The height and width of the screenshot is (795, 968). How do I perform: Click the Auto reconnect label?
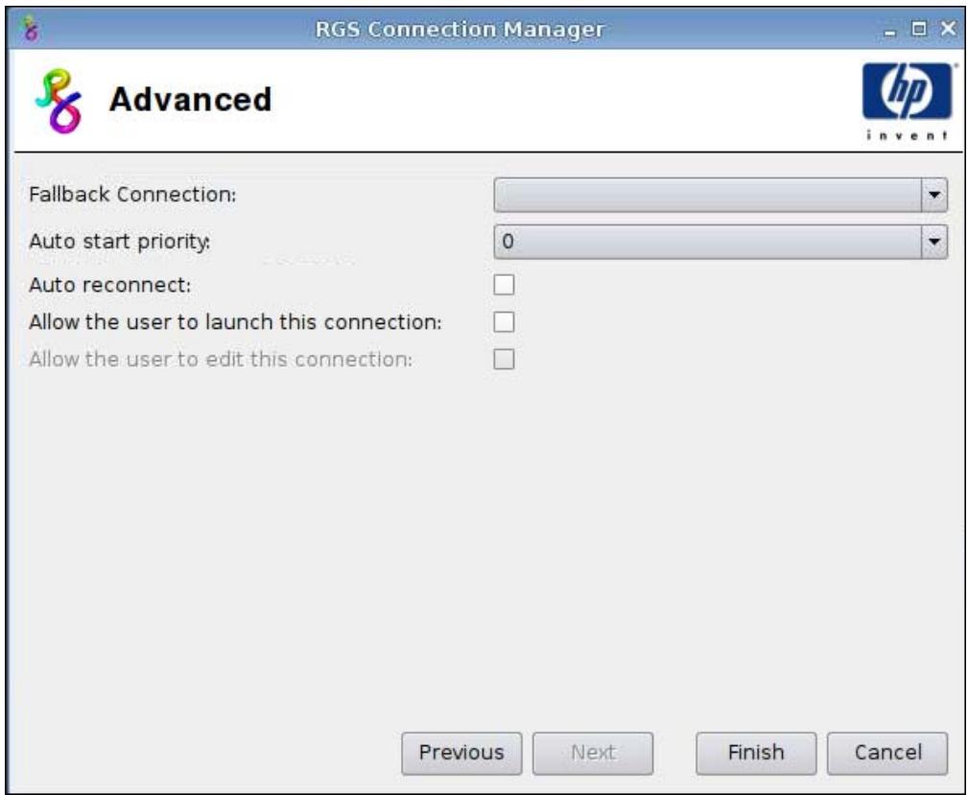pos(110,285)
